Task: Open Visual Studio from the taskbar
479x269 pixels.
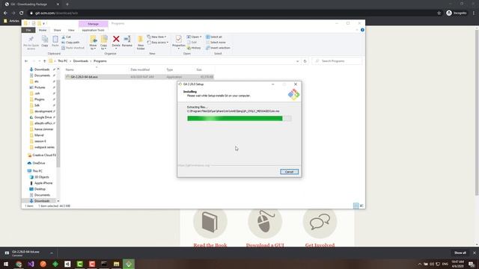Action: tap(31, 264)
